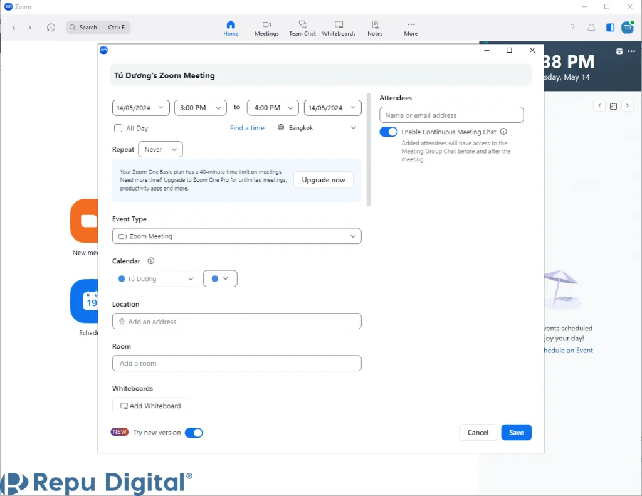Screen dimensions: 642x496
Task: Click the meeting title field
Action: pos(321,75)
